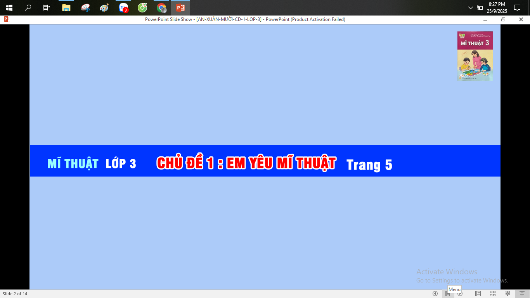530x298 pixels.
Task: Expand hidden system tray icons
Action: tap(471, 8)
